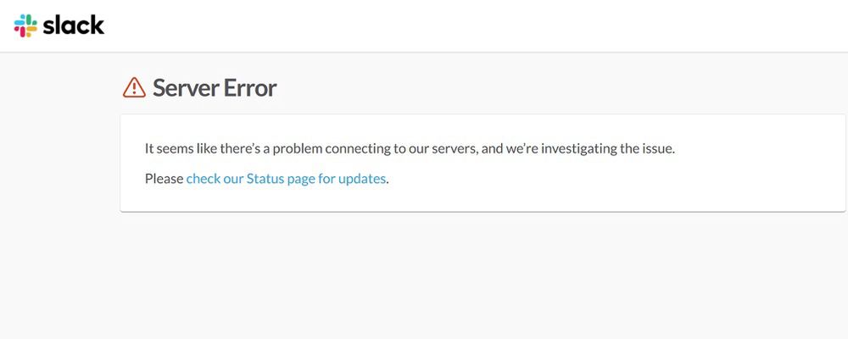Open the Status page for updates link
Image resolution: width=848 pixels, height=339 pixels.
(286, 179)
